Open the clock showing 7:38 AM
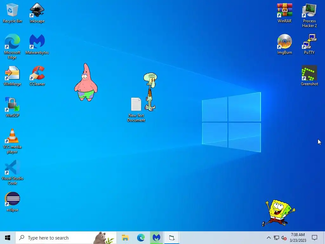The height and width of the screenshot is (244, 325). [x=298, y=238]
